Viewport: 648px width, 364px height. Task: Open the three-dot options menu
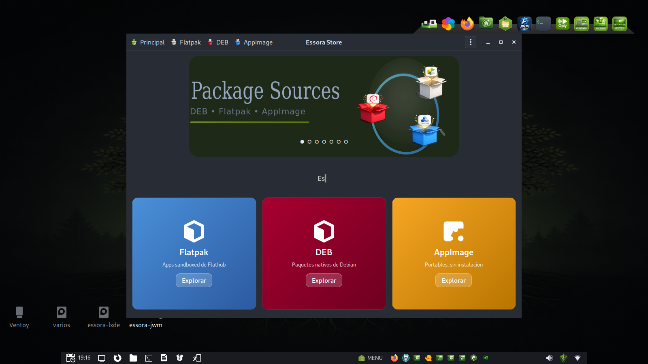click(x=470, y=42)
